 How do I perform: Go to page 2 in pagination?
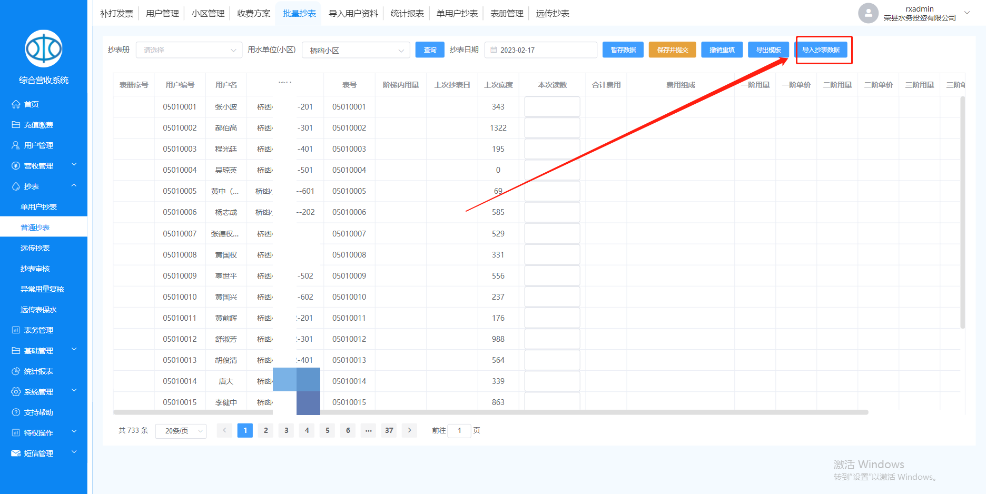265,430
